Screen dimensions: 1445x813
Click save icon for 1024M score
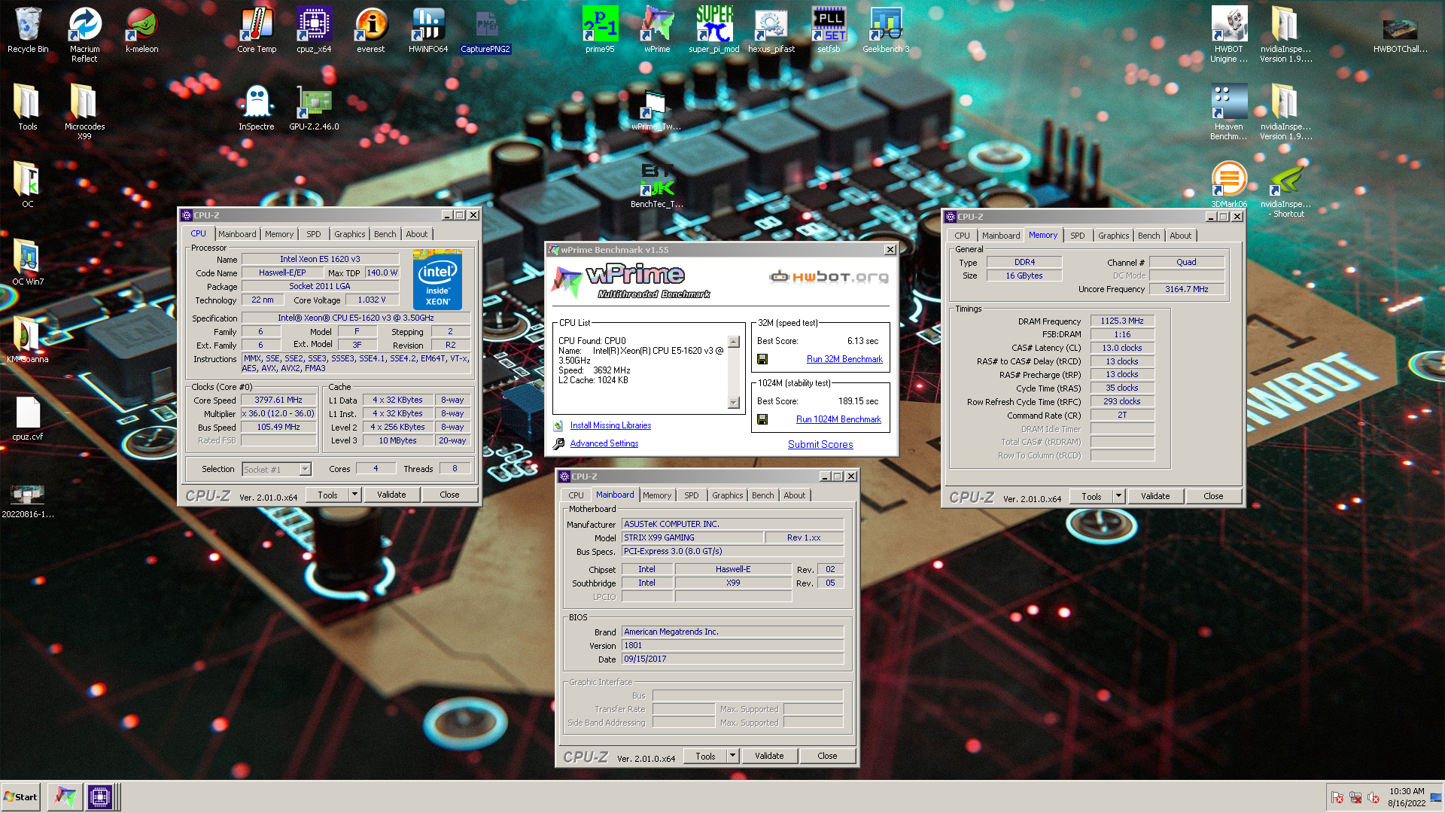tap(762, 420)
